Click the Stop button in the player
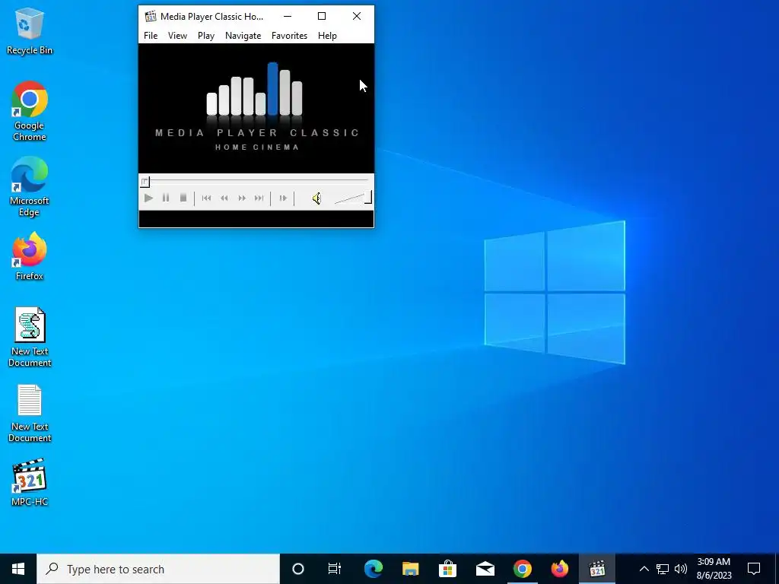The height and width of the screenshot is (584, 779). [x=183, y=198]
